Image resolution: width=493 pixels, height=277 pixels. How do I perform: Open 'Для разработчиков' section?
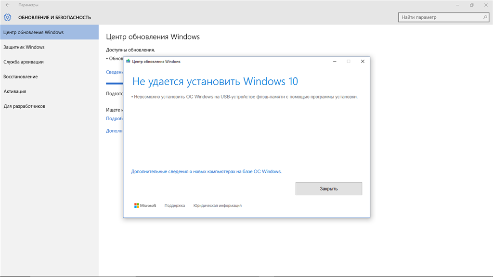tap(50, 106)
